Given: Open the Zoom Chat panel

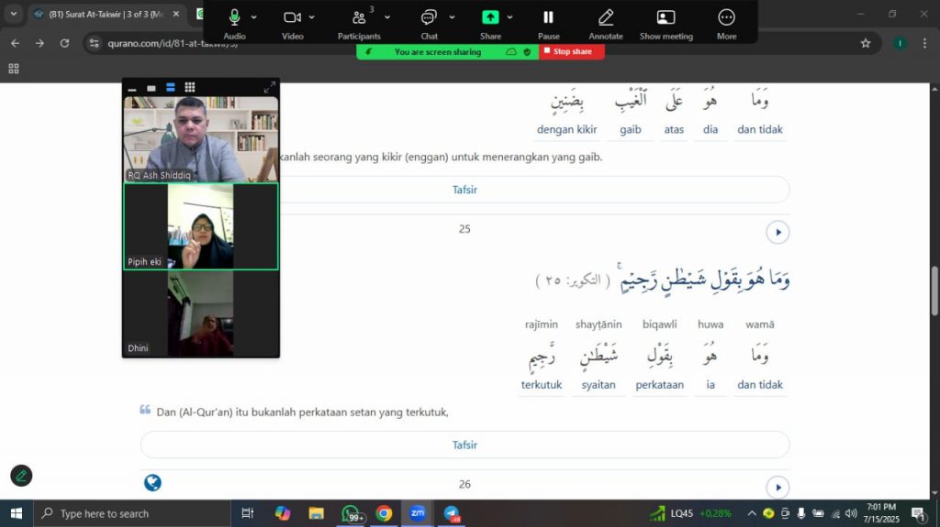Looking at the screenshot, I should coord(429,17).
